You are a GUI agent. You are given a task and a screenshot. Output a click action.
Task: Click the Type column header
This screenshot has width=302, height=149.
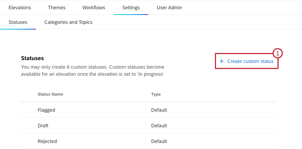coord(156,94)
